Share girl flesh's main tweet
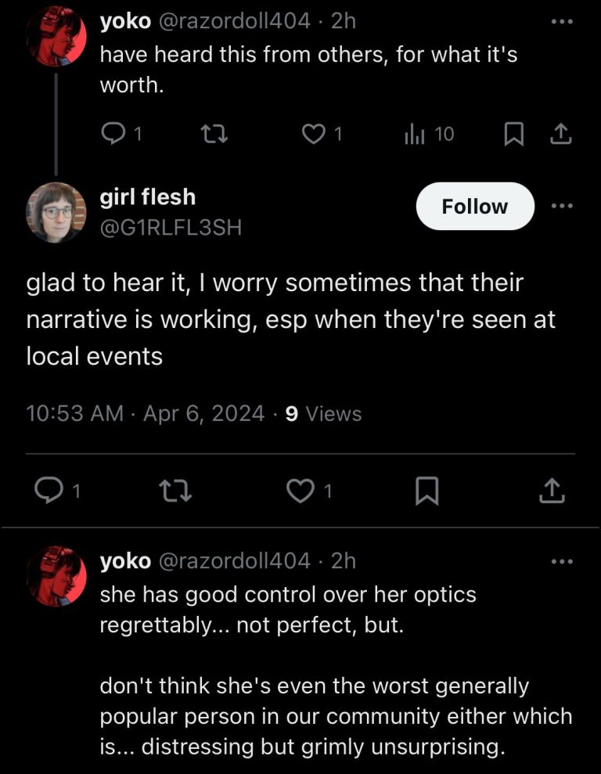The image size is (601, 774). click(551, 491)
